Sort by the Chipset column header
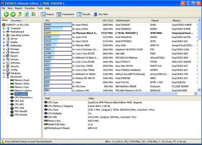 tap(160, 20)
